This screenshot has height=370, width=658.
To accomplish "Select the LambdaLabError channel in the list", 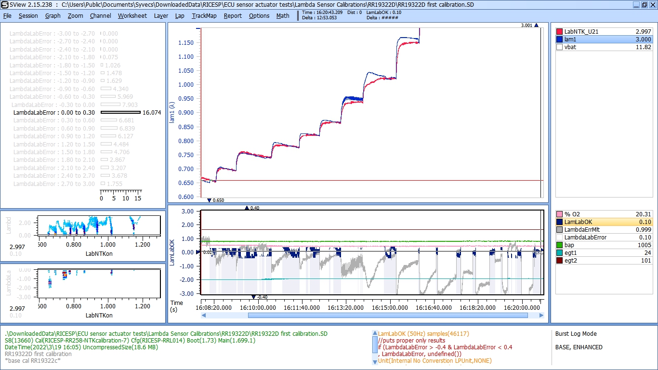I will pos(585,238).
